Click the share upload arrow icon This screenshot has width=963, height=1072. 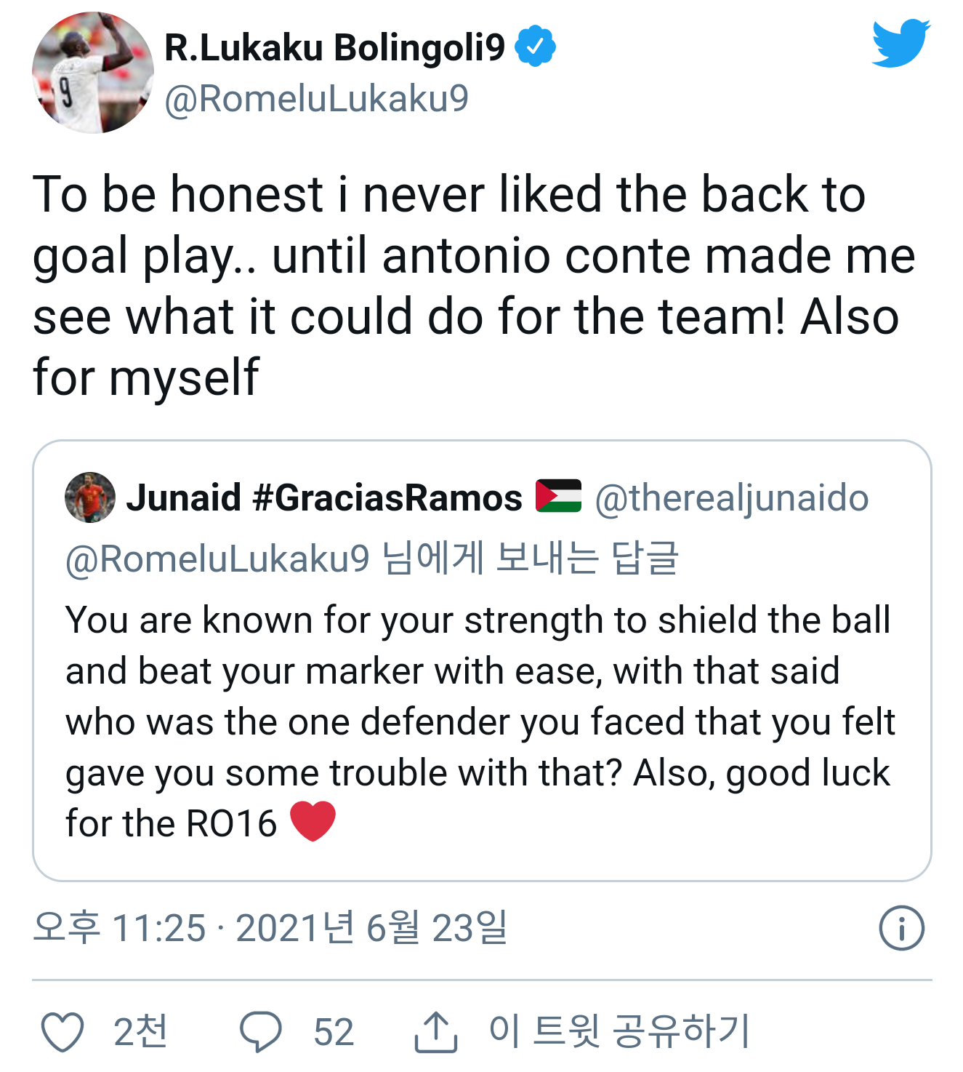(435, 1031)
